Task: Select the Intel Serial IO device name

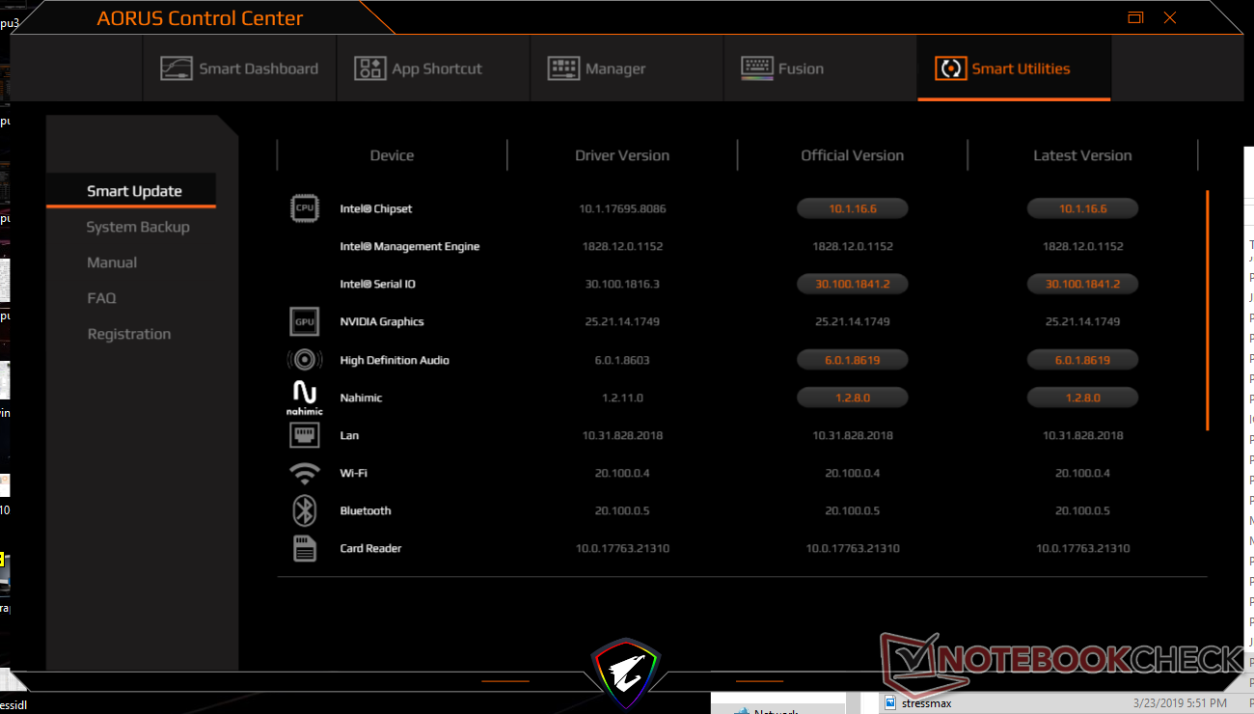Action: pos(378,284)
